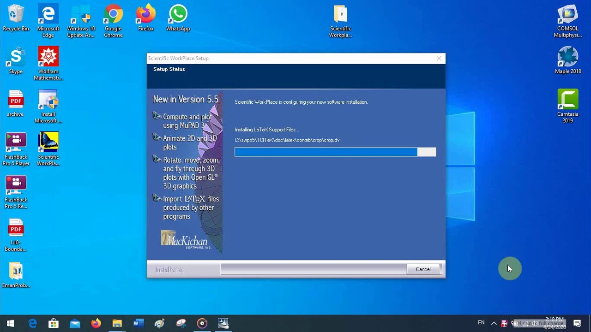Image resolution: width=591 pixels, height=332 pixels.
Task: Click the Setup Status heading
Action: pyautogui.click(x=169, y=69)
